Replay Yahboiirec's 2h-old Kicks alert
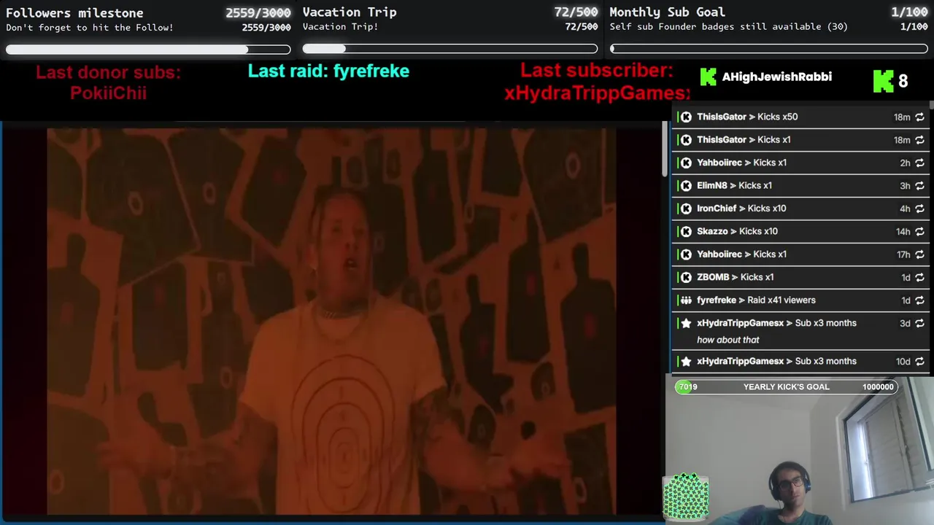Viewport: 934px width, 525px height. pos(919,163)
